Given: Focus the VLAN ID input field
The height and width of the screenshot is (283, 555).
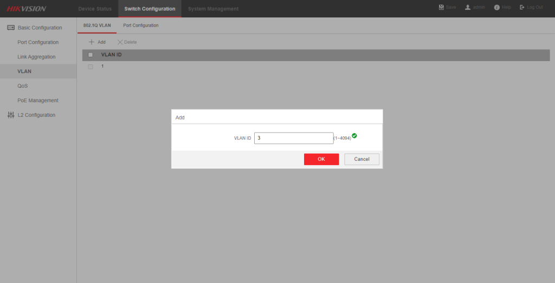Looking at the screenshot, I should [294, 138].
